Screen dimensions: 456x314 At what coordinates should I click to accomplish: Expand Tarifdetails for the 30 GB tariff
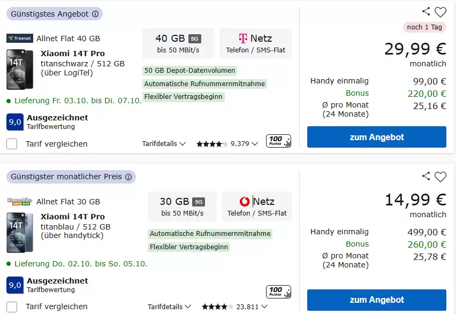(169, 307)
